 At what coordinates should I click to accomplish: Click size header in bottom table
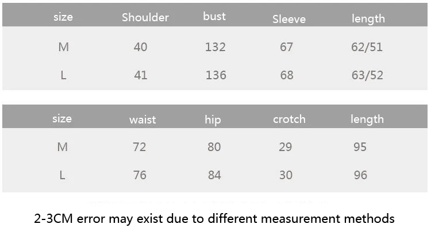coord(62,119)
